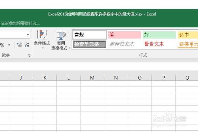The width and height of the screenshot is (198, 132).
Task: Select column L header
Action: pos(68,77)
